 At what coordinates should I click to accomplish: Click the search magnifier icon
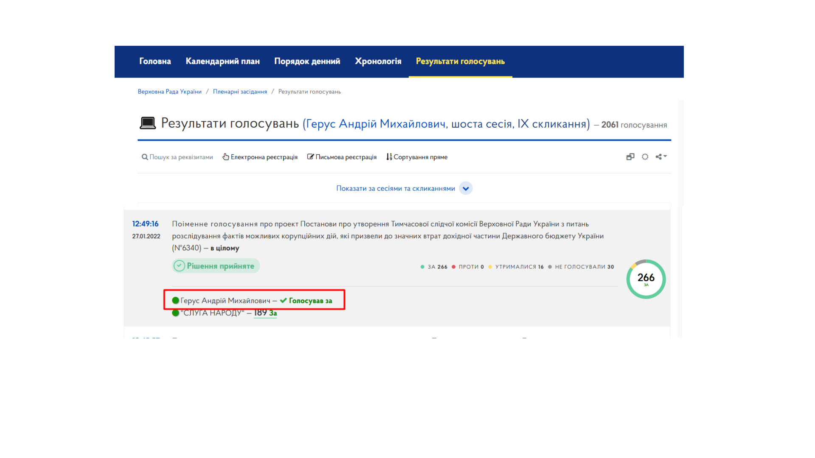pyautogui.click(x=145, y=157)
